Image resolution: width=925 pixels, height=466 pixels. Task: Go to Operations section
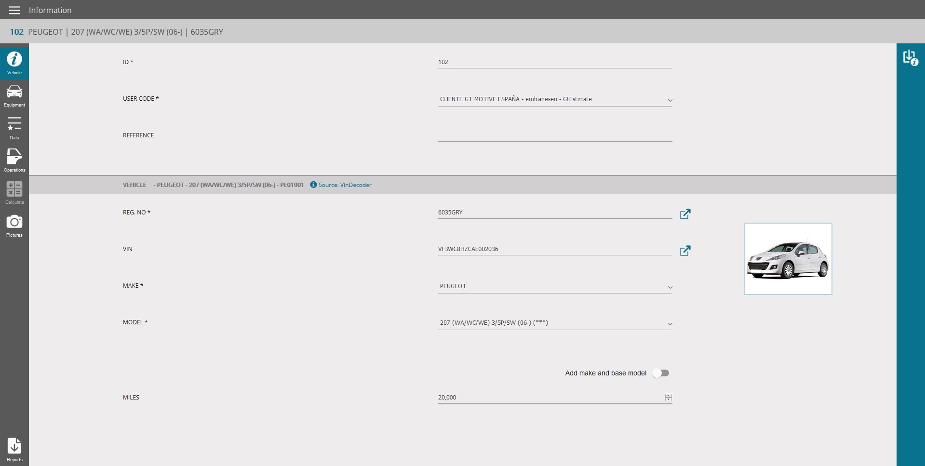[14, 160]
